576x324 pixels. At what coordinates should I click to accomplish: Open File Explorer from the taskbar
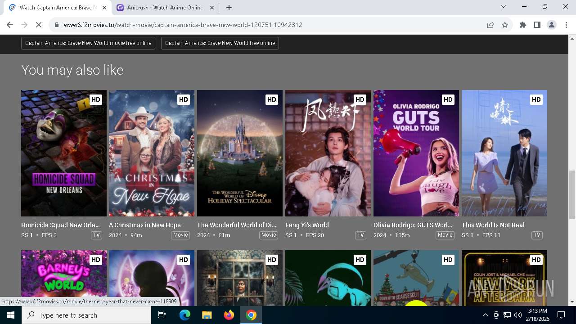coord(207,315)
